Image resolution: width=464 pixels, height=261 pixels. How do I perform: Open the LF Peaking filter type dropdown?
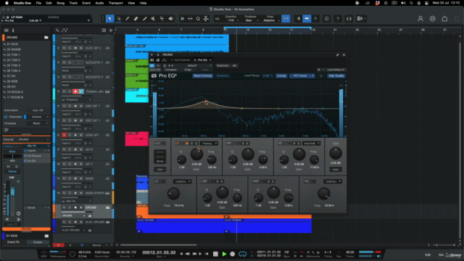click(210, 144)
